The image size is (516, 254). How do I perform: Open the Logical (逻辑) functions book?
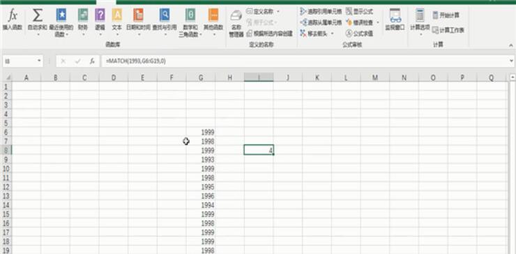[x=100, y=15]
